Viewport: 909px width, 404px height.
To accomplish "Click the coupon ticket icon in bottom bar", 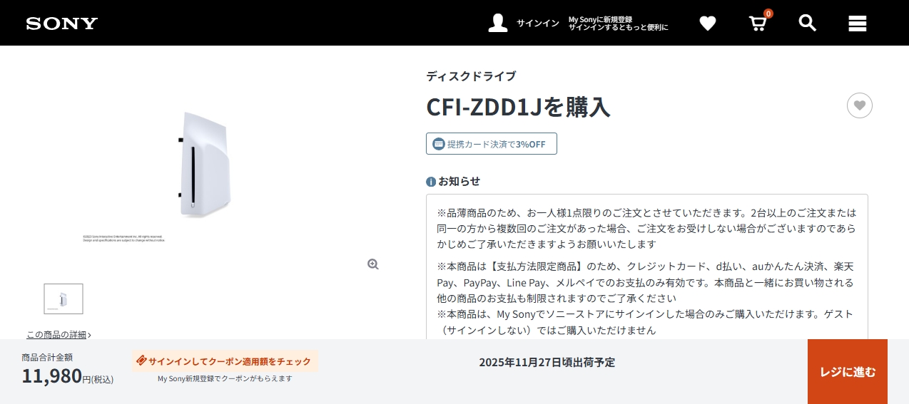I will (x=141, y=361).
